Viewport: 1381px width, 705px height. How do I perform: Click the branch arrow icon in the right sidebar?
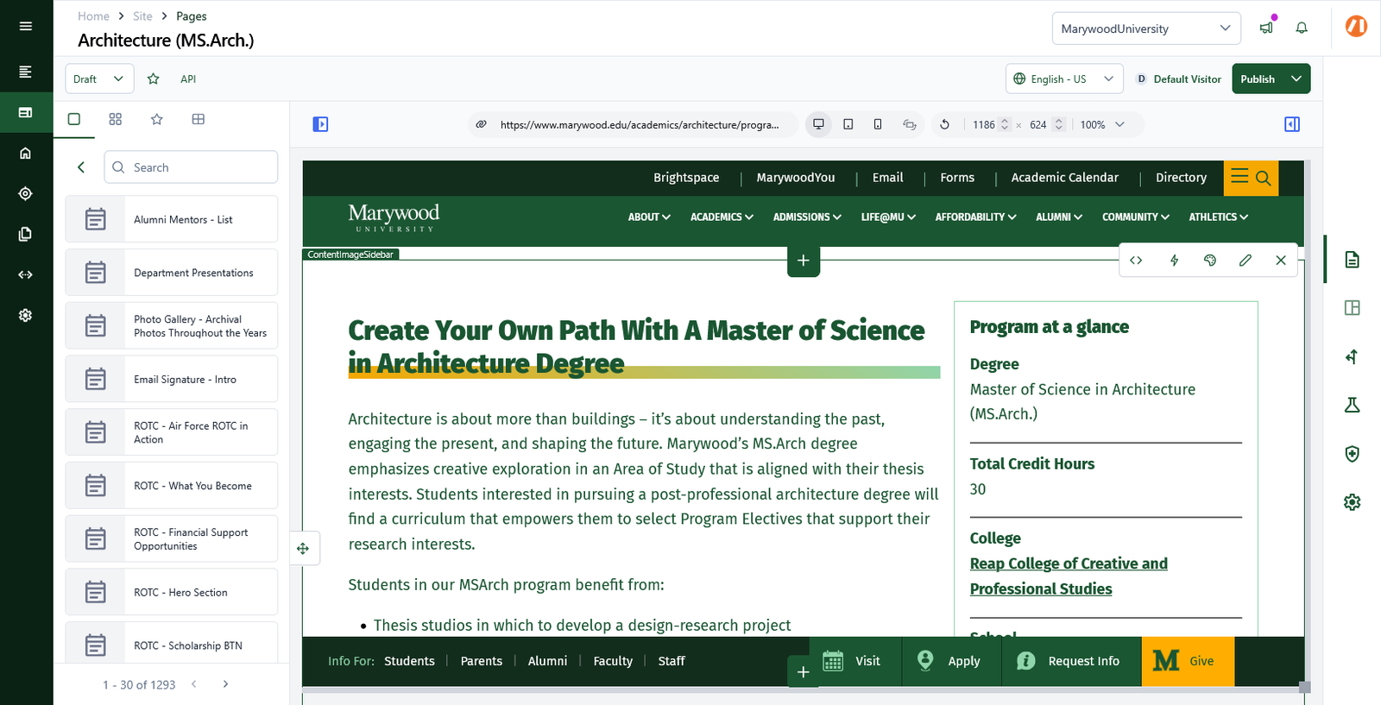pos(1353,356)
